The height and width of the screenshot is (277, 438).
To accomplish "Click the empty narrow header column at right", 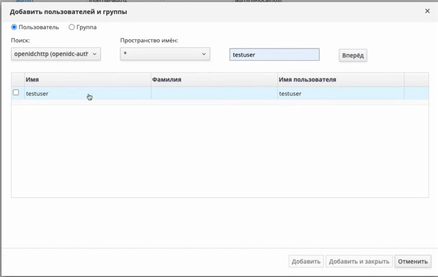I will click(416, 79).
